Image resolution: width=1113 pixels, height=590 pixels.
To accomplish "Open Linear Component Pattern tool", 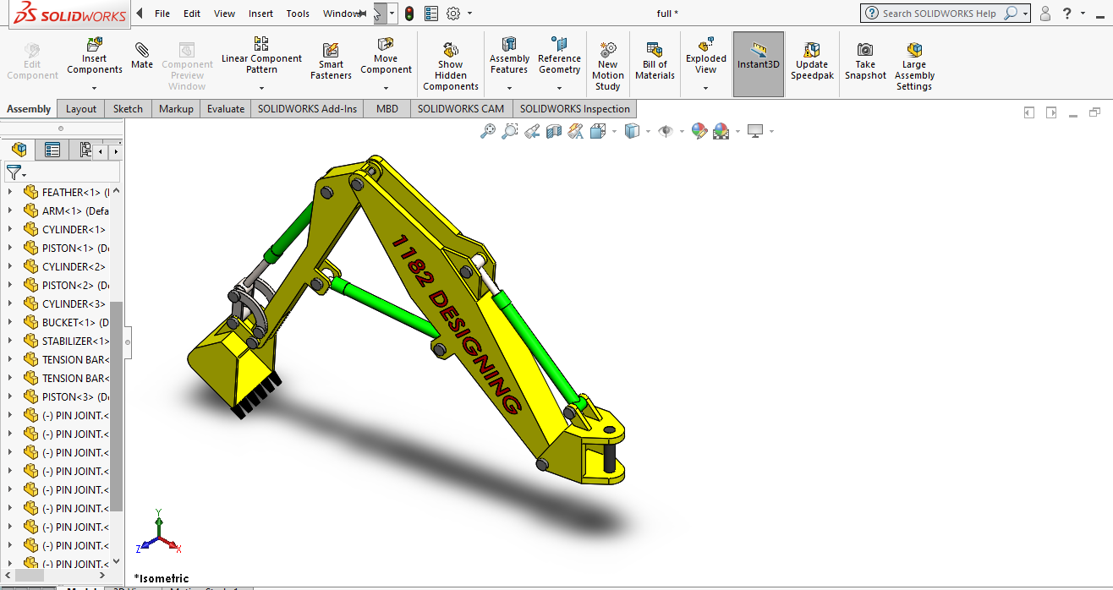I will pos(261,56).
